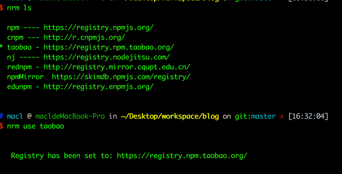Click the registry.enpmjs.org URL

(99, 87)
